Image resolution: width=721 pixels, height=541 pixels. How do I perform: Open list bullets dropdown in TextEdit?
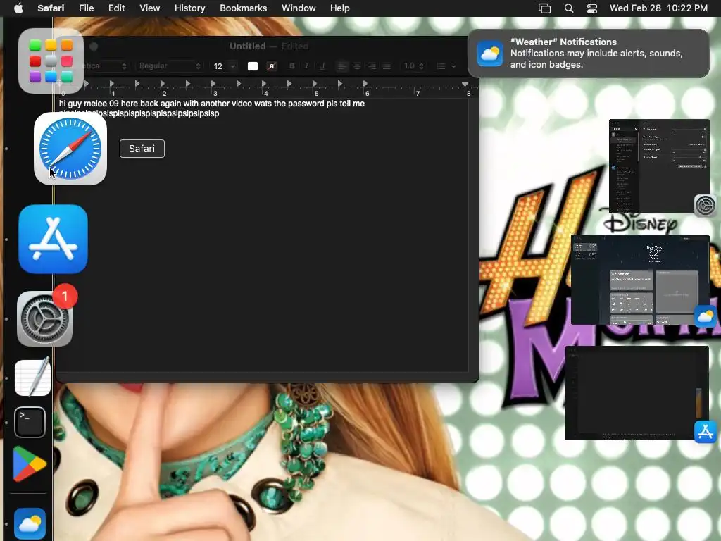446,66
